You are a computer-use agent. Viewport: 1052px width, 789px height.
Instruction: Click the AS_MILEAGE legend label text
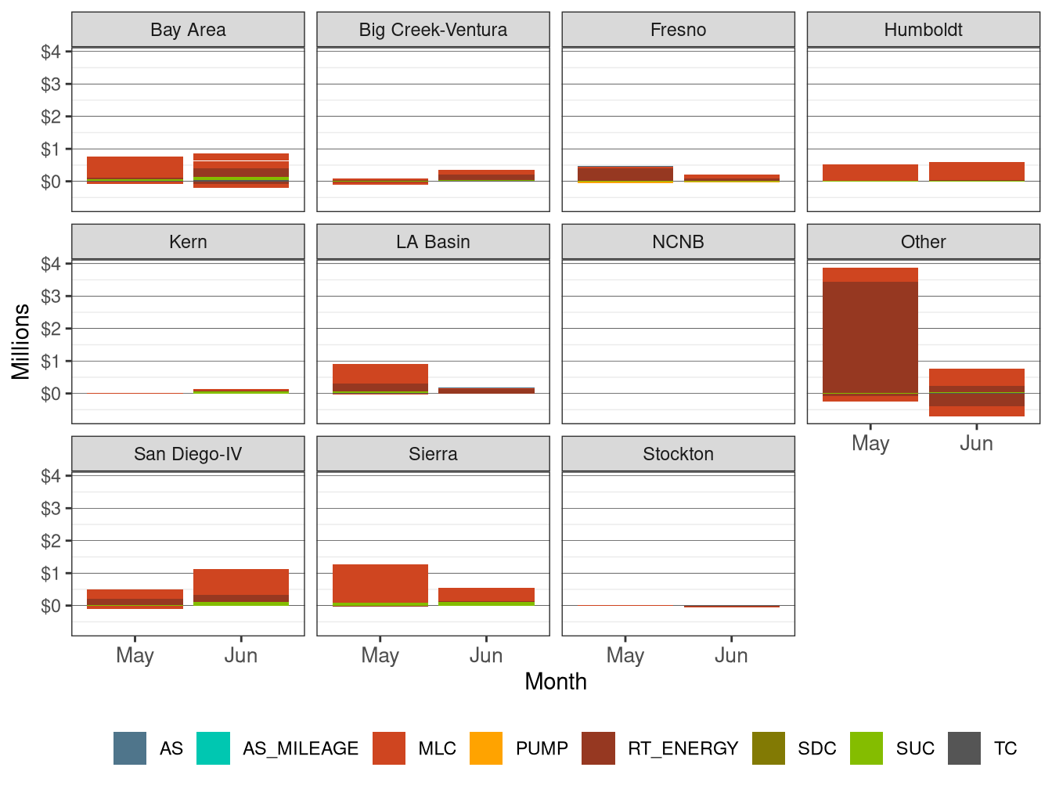click(301, 748)
